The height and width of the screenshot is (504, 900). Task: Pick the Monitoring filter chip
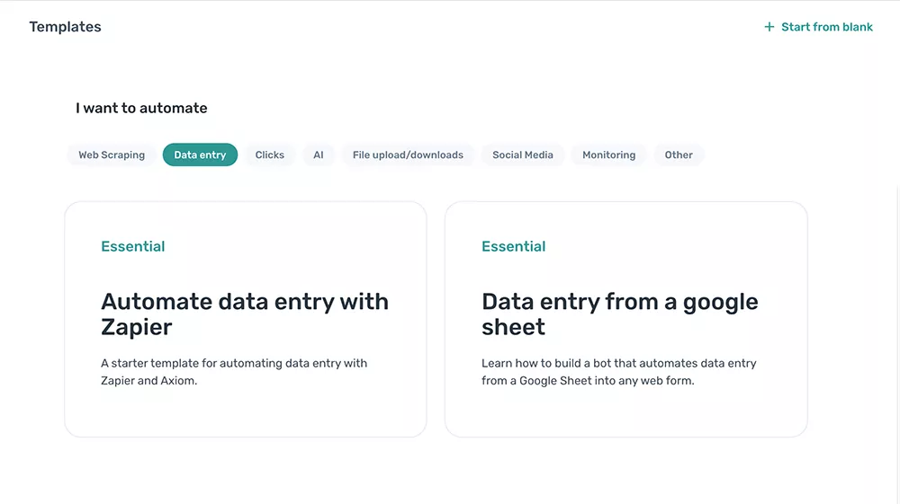point(608,155)
